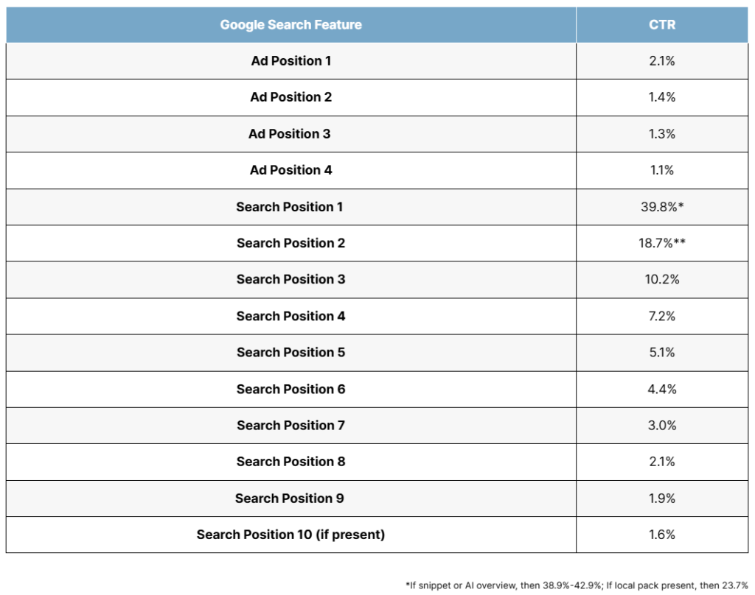Click the Google Search Feature column header
Screen dimensions: 755x595
290,24
